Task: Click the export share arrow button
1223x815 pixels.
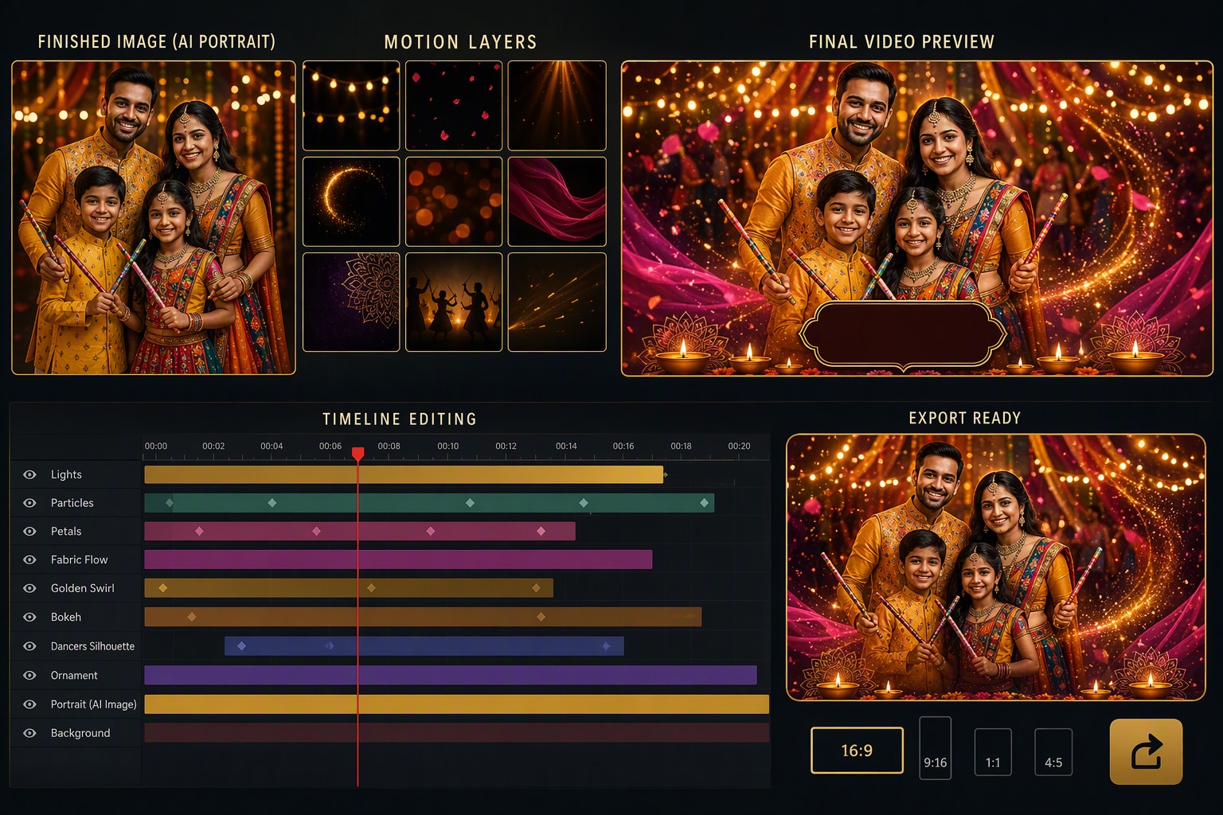Action: pyautogui.click(x=1146, y=751)
